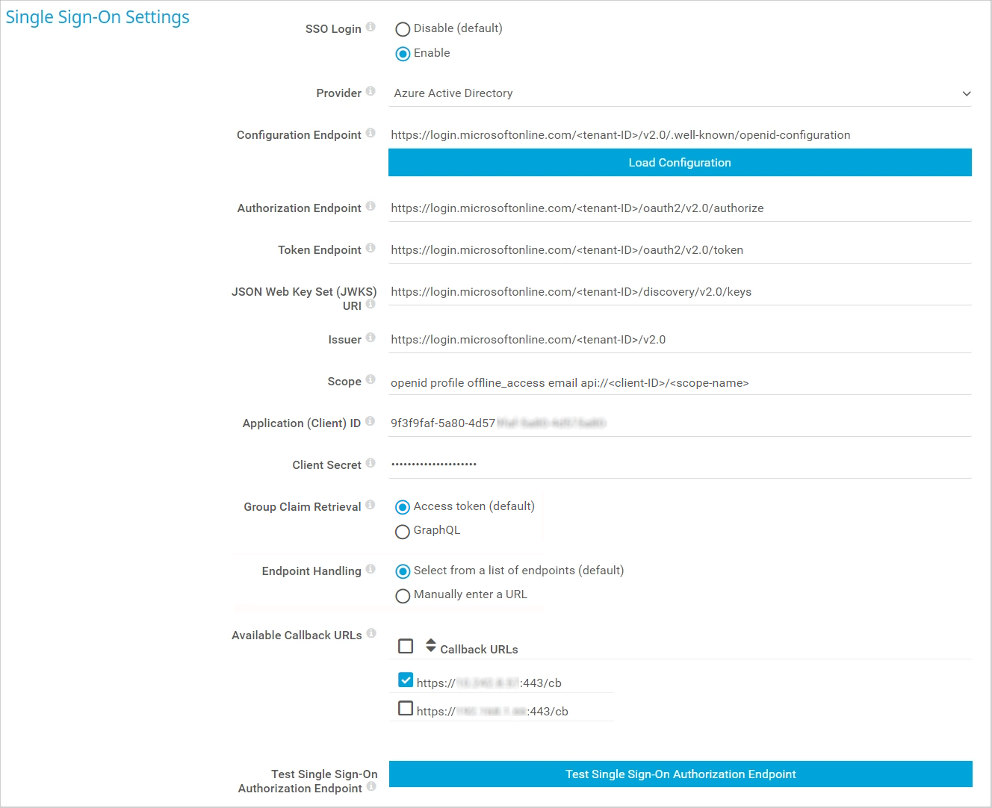Viewport: 992px width, 808px height.
Task: Click info icon next to Configuration Endpoint
Action: tap(371, 133)
